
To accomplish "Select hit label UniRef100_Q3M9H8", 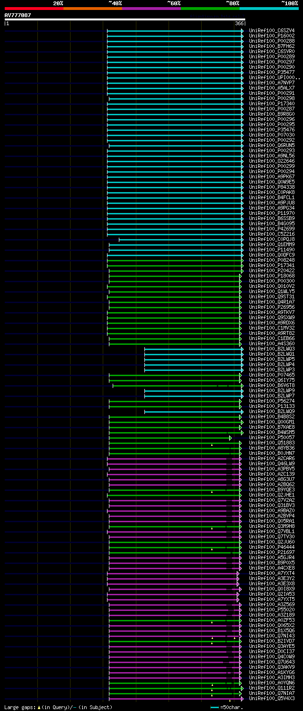I will (272, 526).
